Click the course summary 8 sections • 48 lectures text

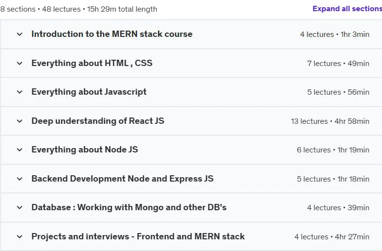tap(79, 9)
